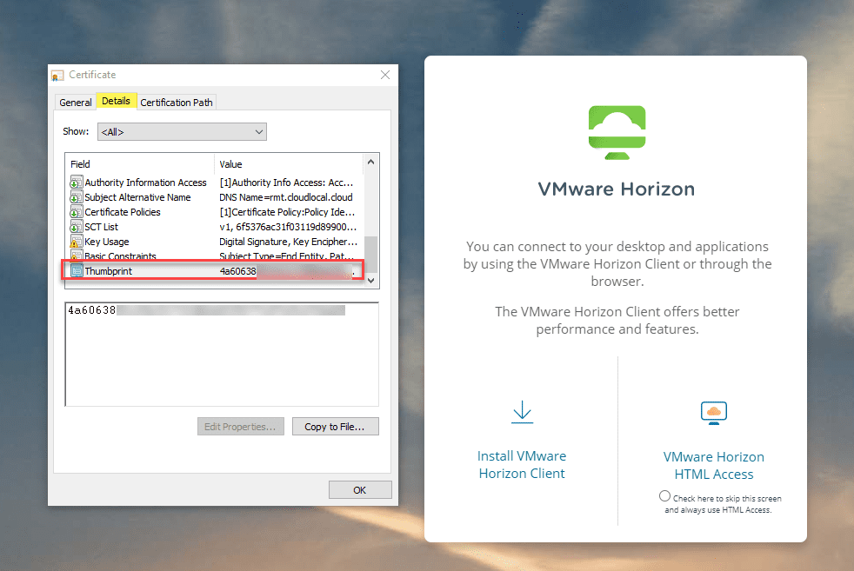Enable skip this screen HTML Access option
This screenshot has height=571, width=854.
pyautogui.click(x=664, y=496)
